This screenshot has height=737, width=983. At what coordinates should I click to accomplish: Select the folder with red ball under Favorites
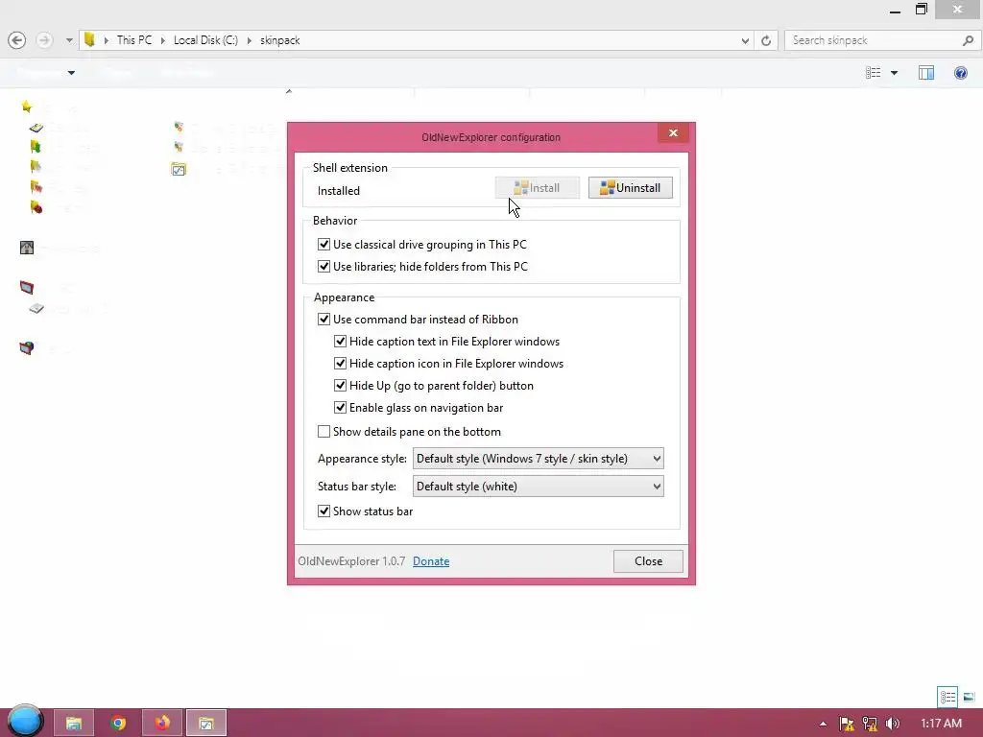click(x=36, y=207)
